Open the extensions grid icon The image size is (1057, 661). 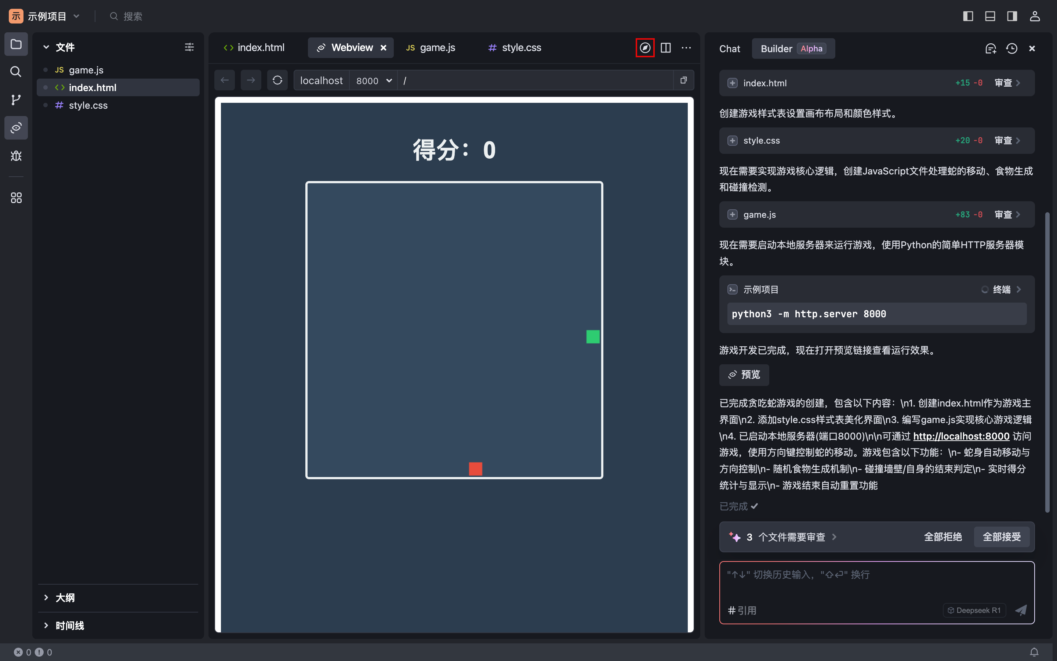pyautogui.click(x=16, y=198)
